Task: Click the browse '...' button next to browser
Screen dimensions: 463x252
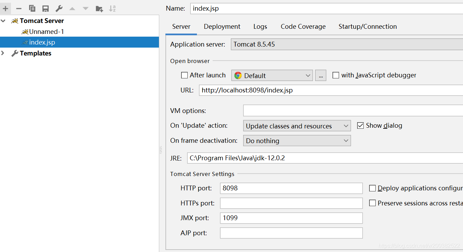Action: click(x=321, y=75)
